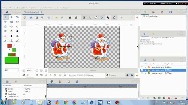This screenshot has width=188, height=105.
Task: Select the Spline tool
Action: point(11,31)
